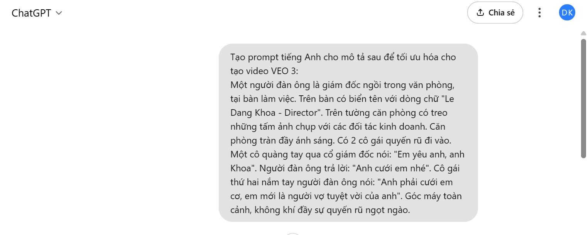The height and width of the screenshot is (235, 588).
Task: Click the Chia sẻ share button
Action: coord(495,13)
